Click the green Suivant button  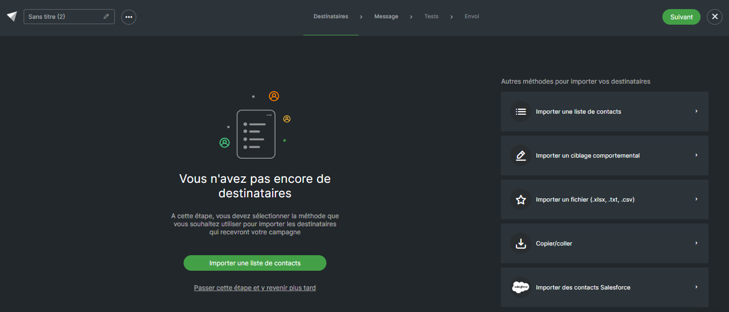click(681, 17)
